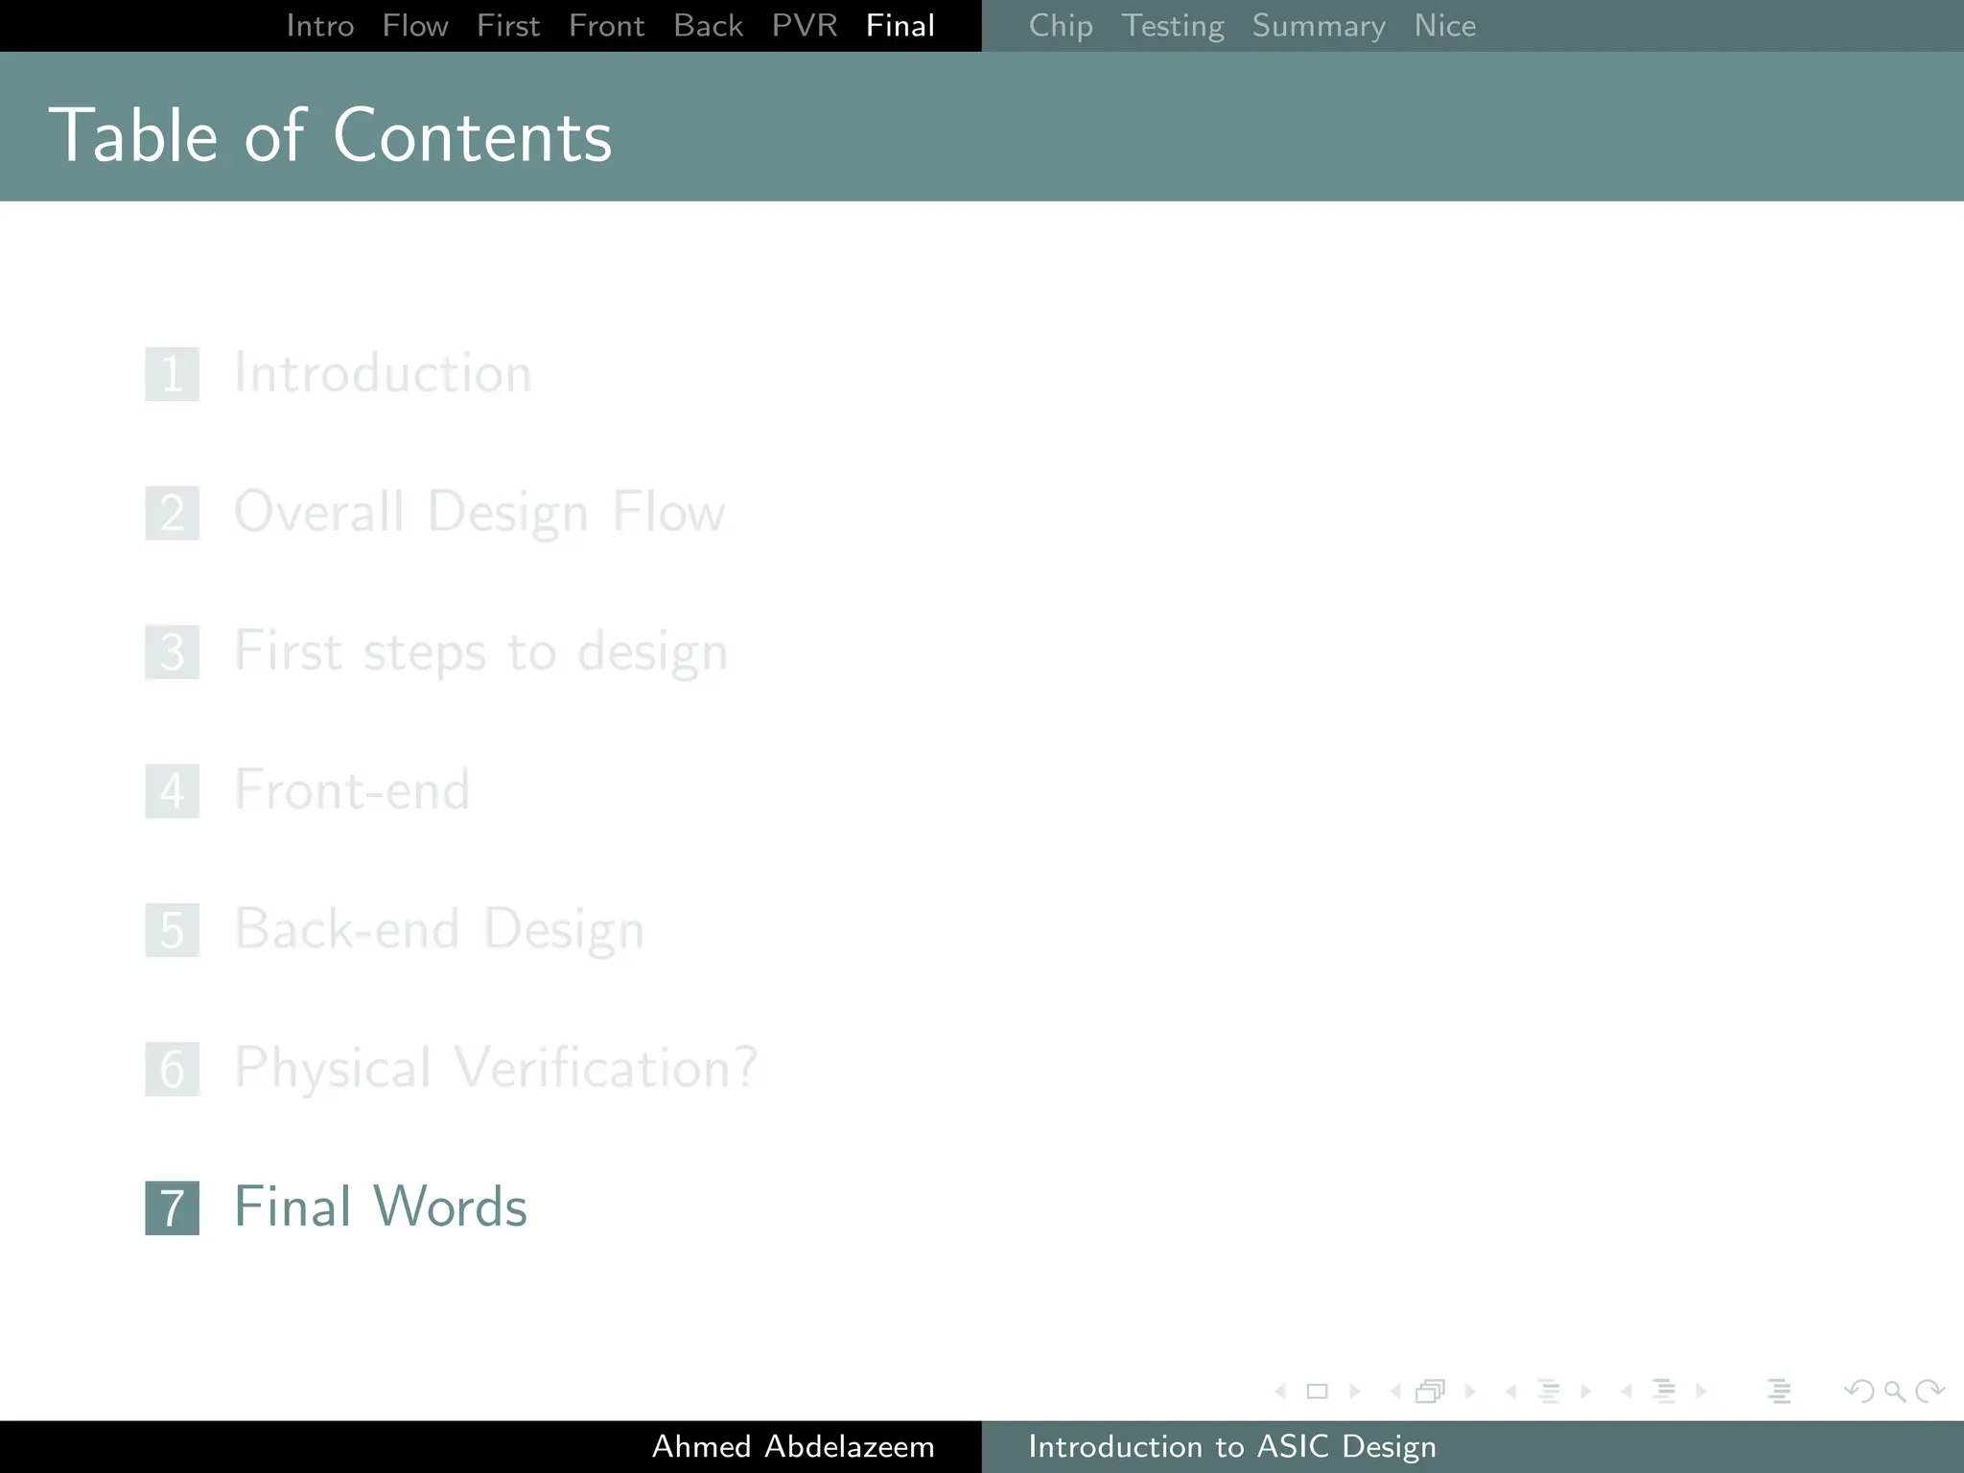Click the search magnifier icon
The width and height of the screenshot is (1964, 1473).
(1895, 1391)
